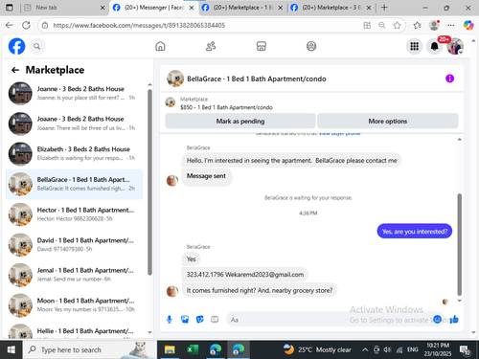Record a voice clip with microphone
This screenshot has height=359, width=479.
170,319
